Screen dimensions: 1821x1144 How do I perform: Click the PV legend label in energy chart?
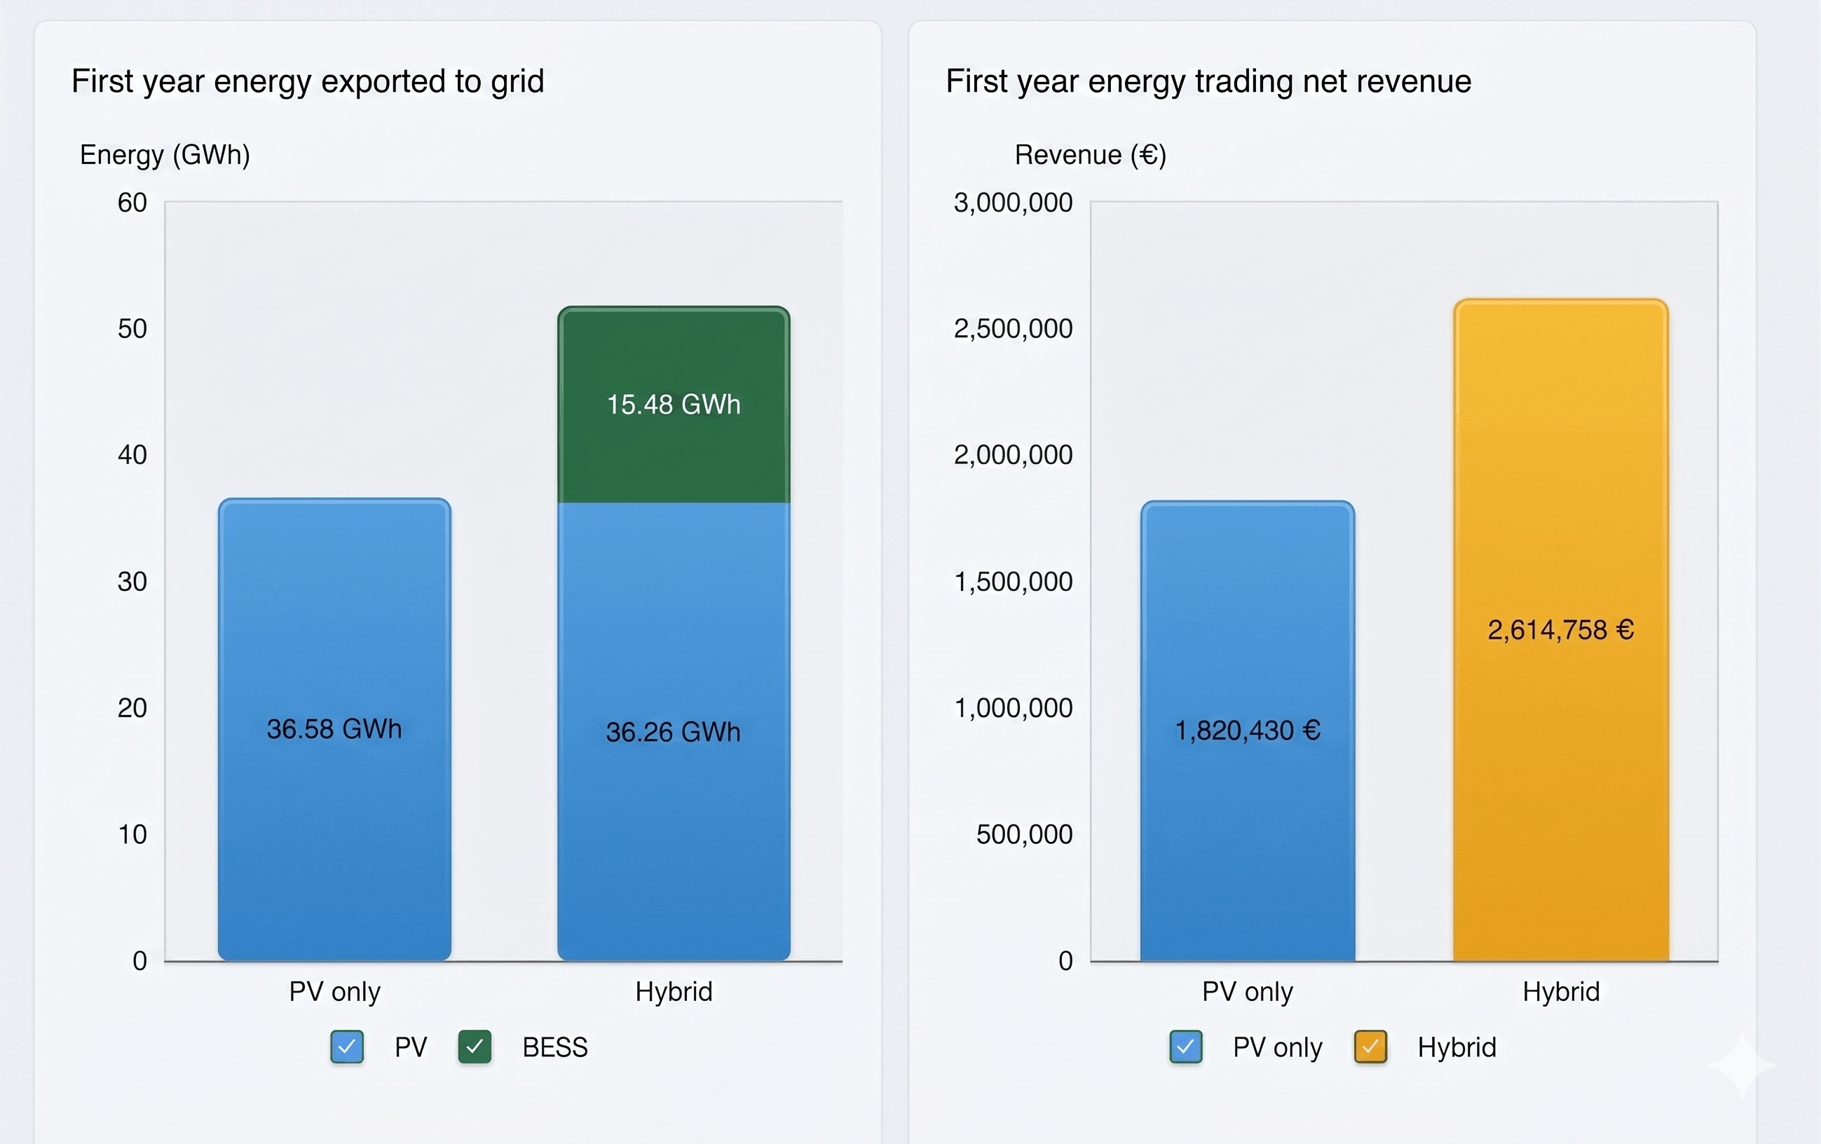(x=411, y=1047)
